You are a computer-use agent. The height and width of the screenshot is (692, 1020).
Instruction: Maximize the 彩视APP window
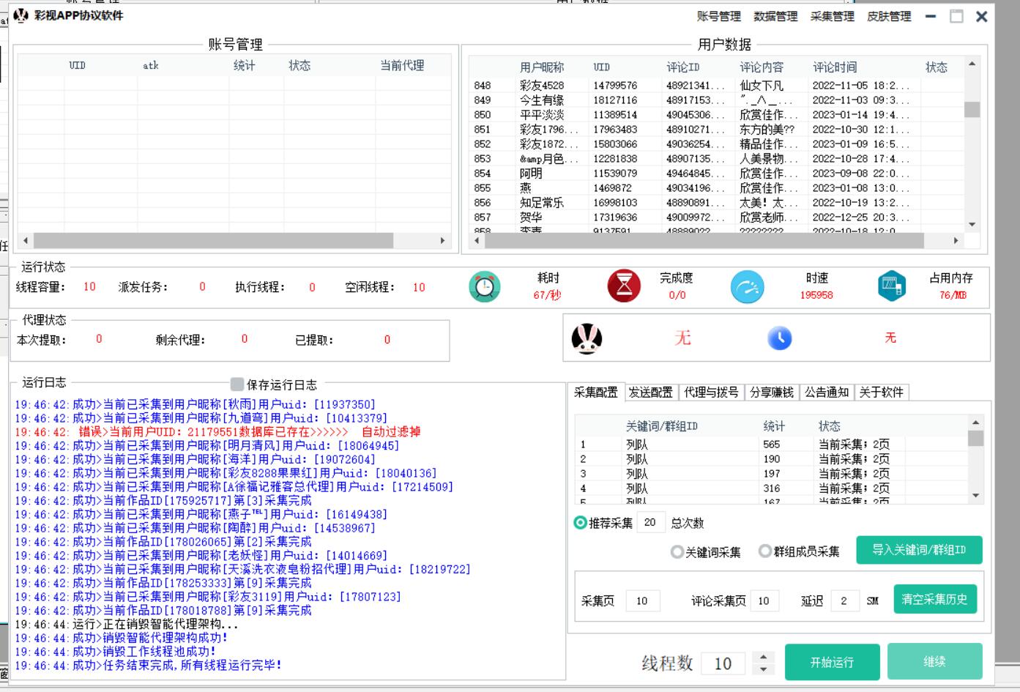click(956, 16)
